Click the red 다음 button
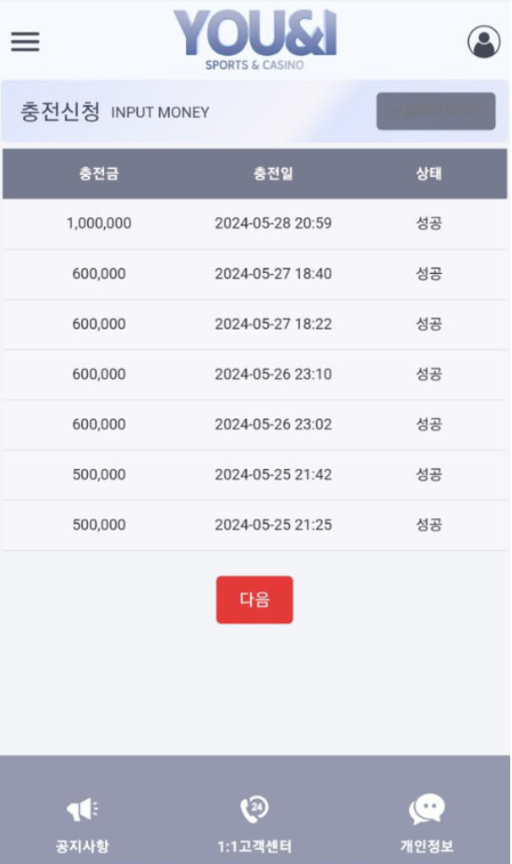This screenshot has height=864, width=512. (x=254, y=600)
